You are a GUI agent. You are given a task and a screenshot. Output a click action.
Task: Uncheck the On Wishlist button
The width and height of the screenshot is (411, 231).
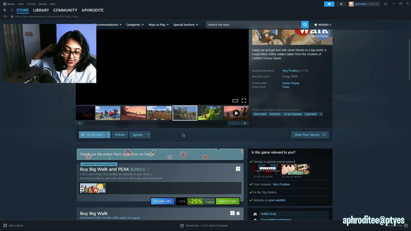pos(92,135)
